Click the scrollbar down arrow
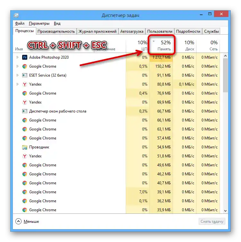The width and height of the screenshot is (241, 242). pos(225,211)
